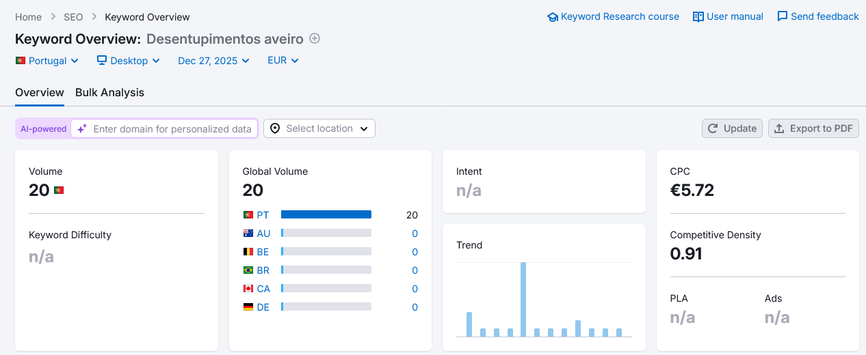The width and height of the screenshot is (866, 355).
Task: Focus the Enter domain input field
Action: tap(172, 129)
